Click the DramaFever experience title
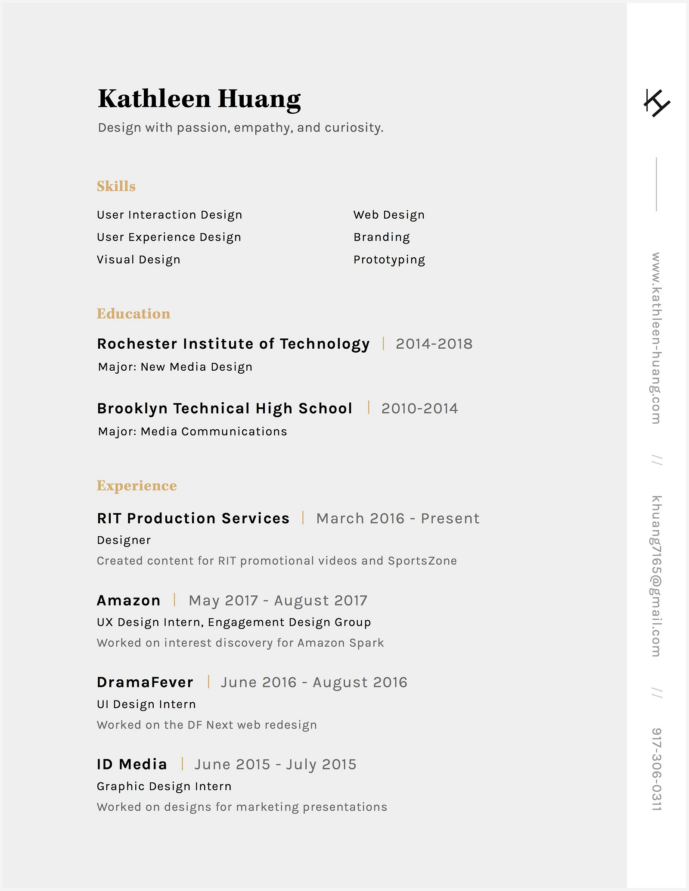This screenshot has width=689, height=891. pyautogui.click(x=145, y=682)
